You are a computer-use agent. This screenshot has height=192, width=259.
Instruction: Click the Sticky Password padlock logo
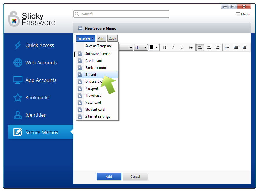14,19
